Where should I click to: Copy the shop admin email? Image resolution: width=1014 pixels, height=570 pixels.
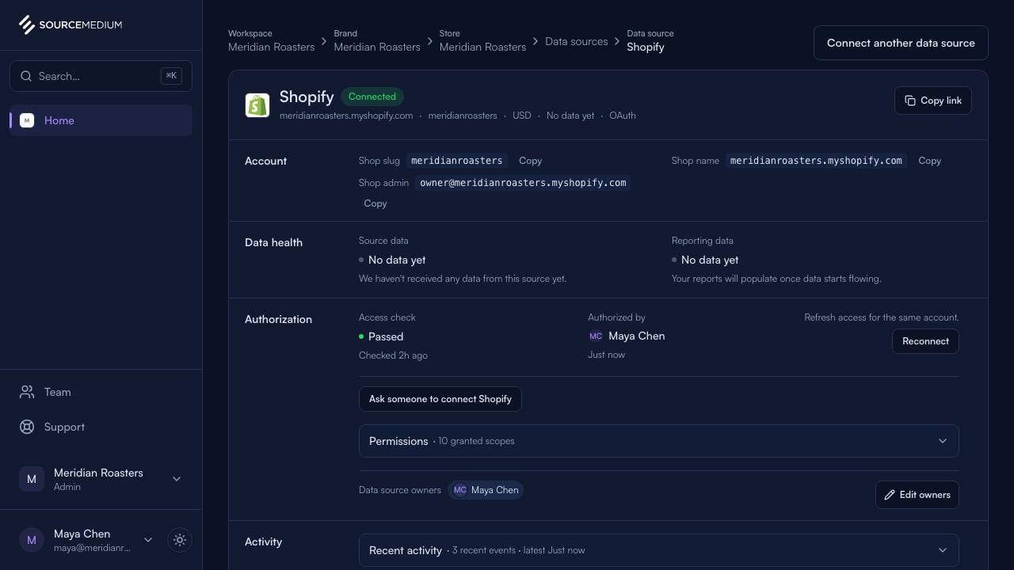point(375,203)
